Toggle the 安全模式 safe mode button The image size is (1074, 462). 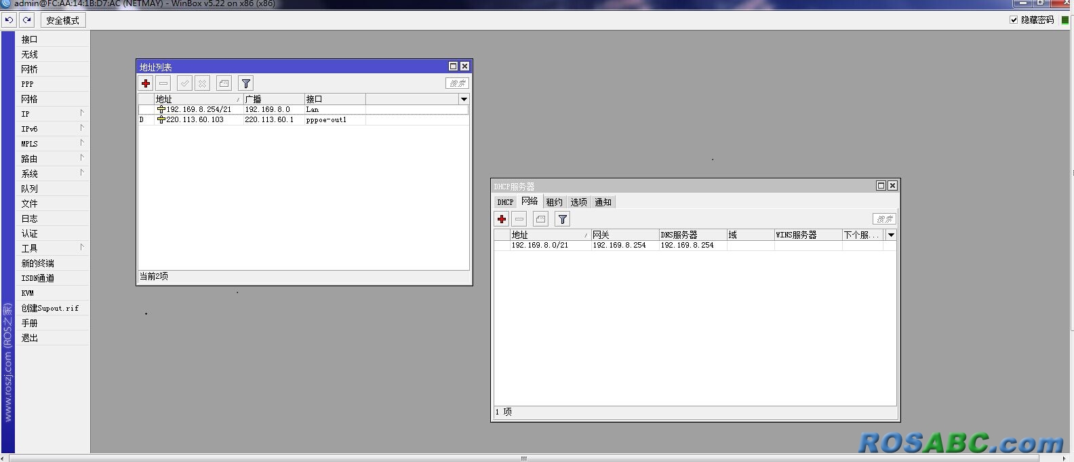click(x=63, y=20)
